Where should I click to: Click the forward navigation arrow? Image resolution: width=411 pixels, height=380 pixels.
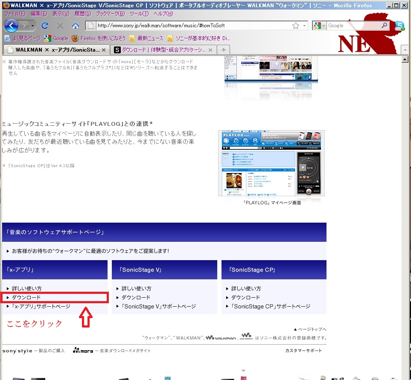[24, 26]
